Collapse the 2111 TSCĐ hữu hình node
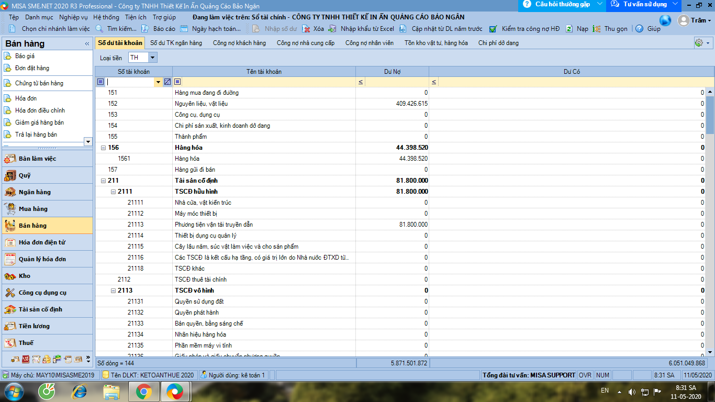Image resolution: width=715 pixels, height=402 pixels. (x=113, y=192)
